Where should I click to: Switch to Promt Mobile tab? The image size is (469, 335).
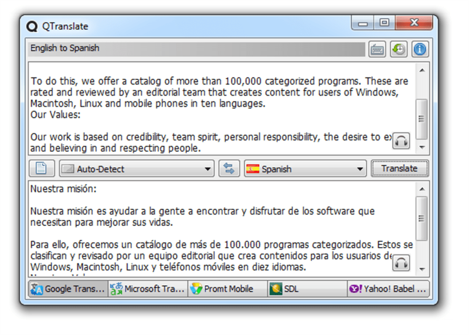pos(227,289)
